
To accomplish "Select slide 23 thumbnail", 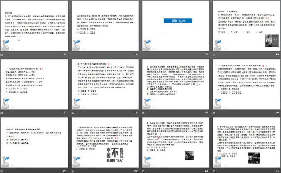I will pos(176,142).
